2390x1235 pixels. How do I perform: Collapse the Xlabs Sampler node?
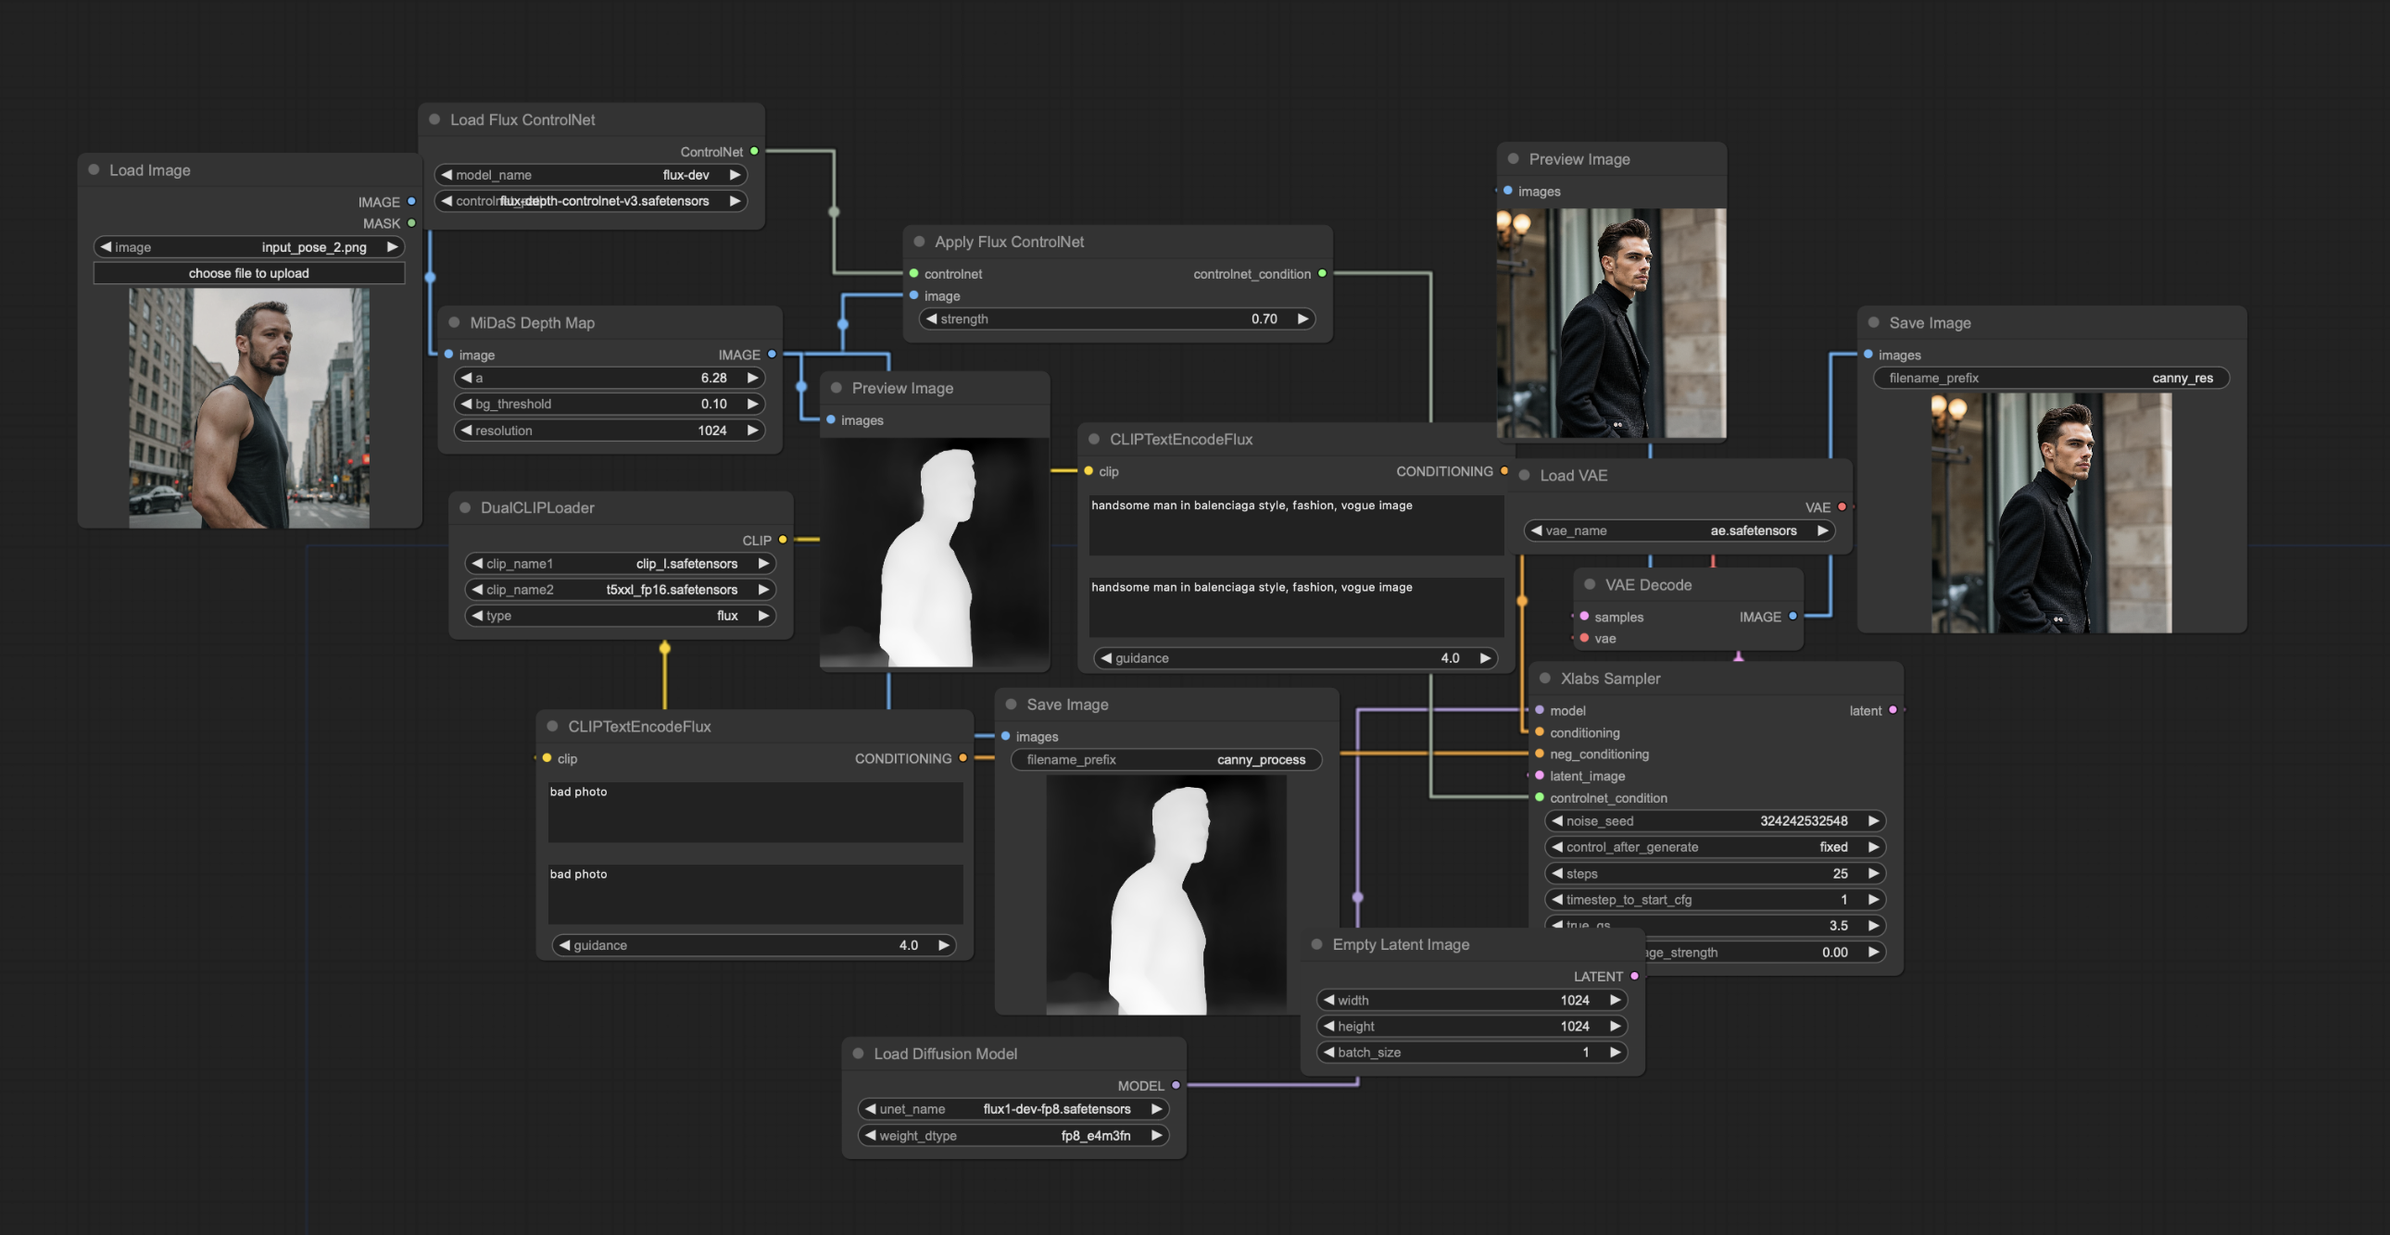pyautogui.click(x=1546, y=679)
